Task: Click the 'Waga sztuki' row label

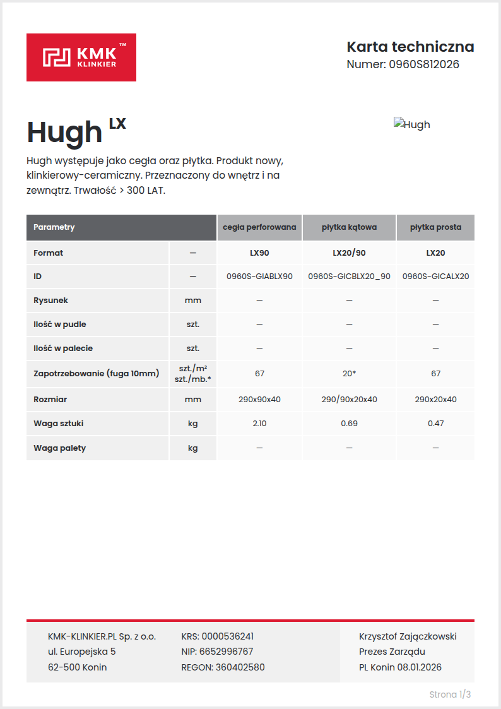Action: (x=58, y=423)
